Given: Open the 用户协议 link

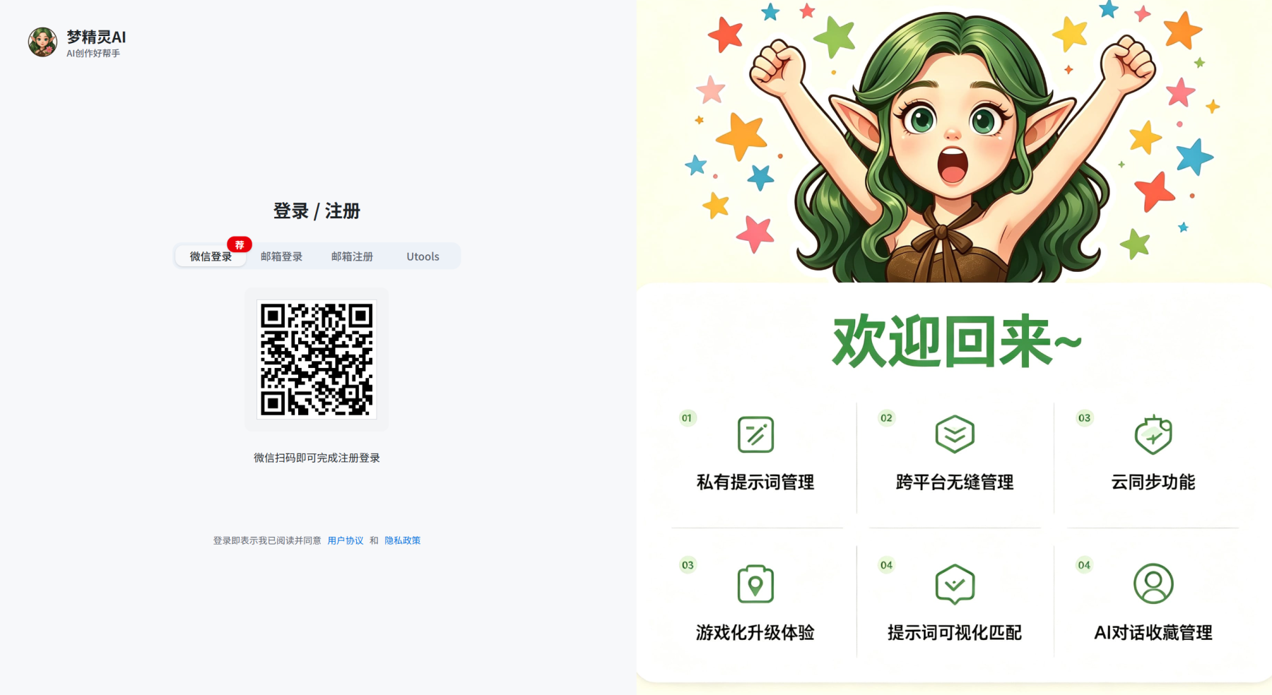Looking at the screenshot, I should pyautogui.click(x=346, y=540).
